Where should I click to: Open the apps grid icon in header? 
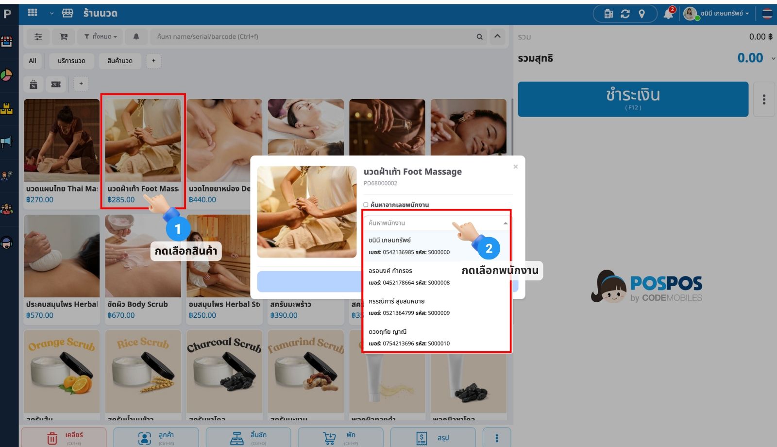(x=33, y=13)
